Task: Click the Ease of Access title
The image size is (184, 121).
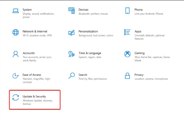Action: 32,75
